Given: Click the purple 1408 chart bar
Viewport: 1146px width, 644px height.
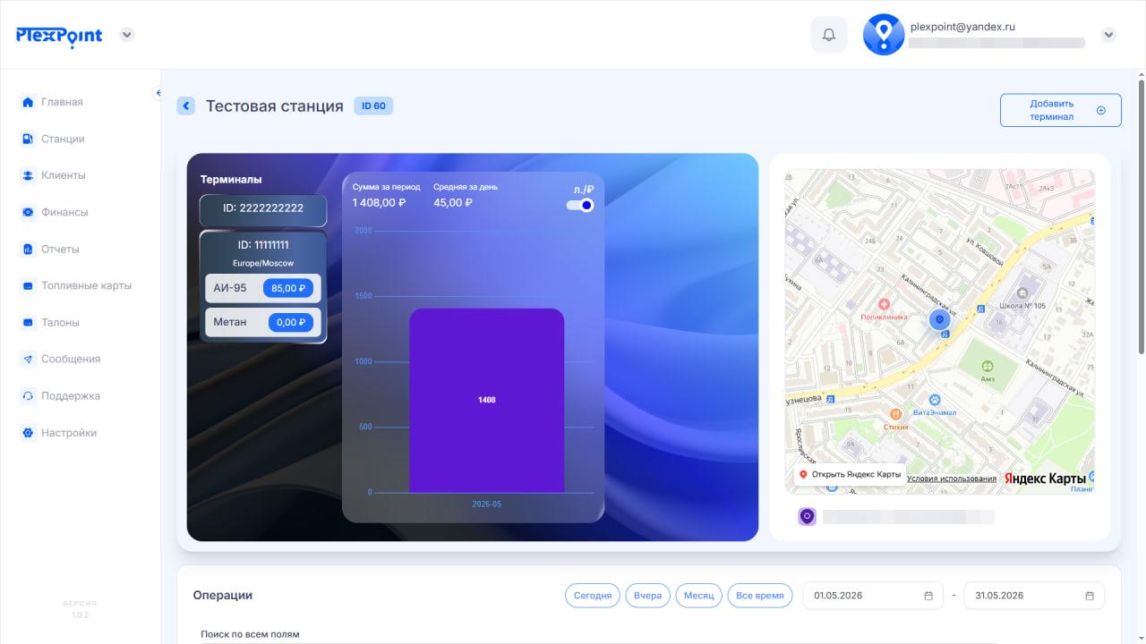Looking at the screenshot, I should pyautogui.click(x=487, y=400).
